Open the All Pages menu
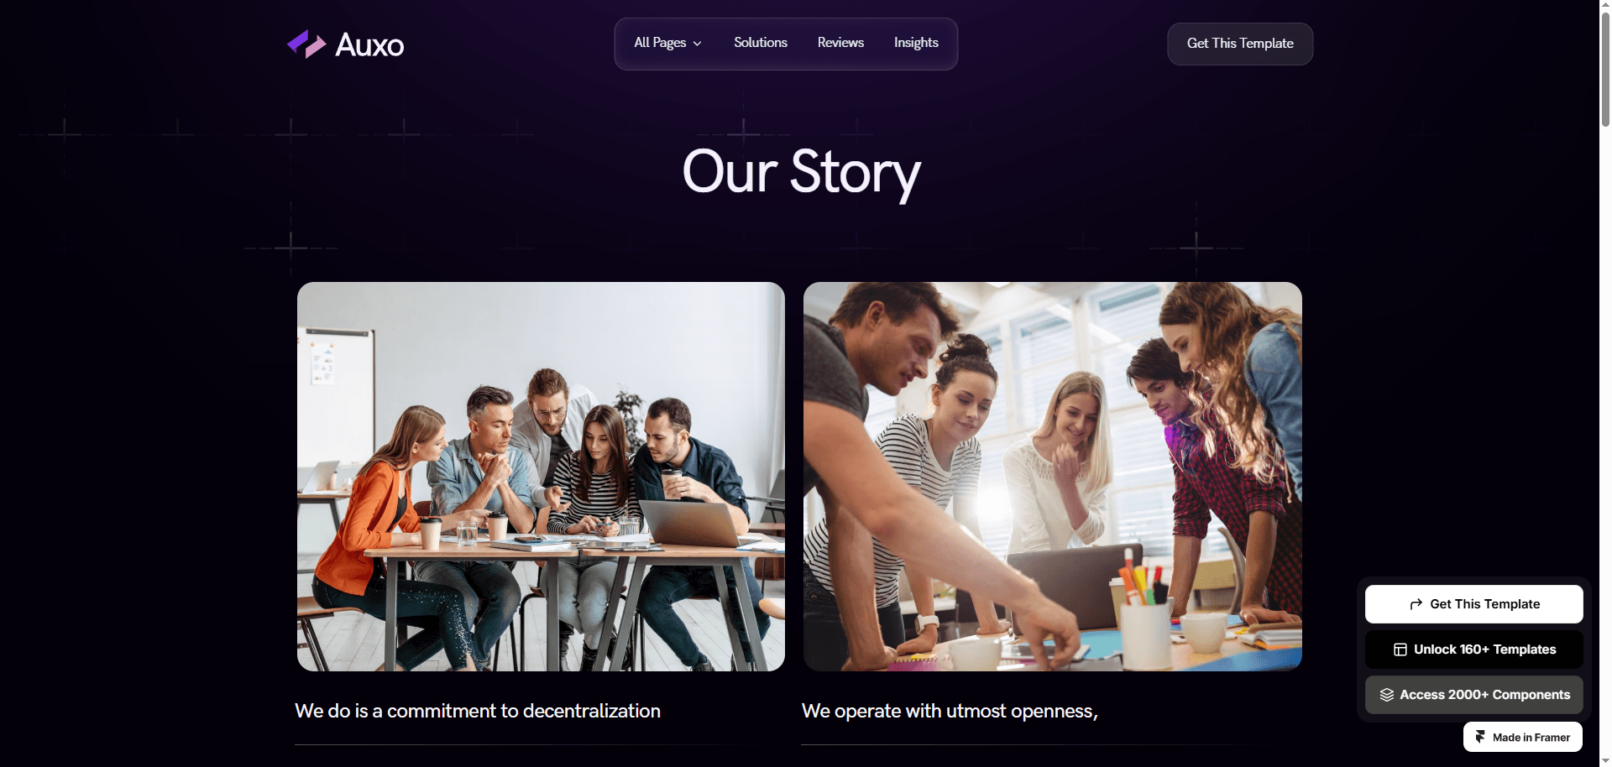Screen dimensions: 1612x767 pos(667,43)
